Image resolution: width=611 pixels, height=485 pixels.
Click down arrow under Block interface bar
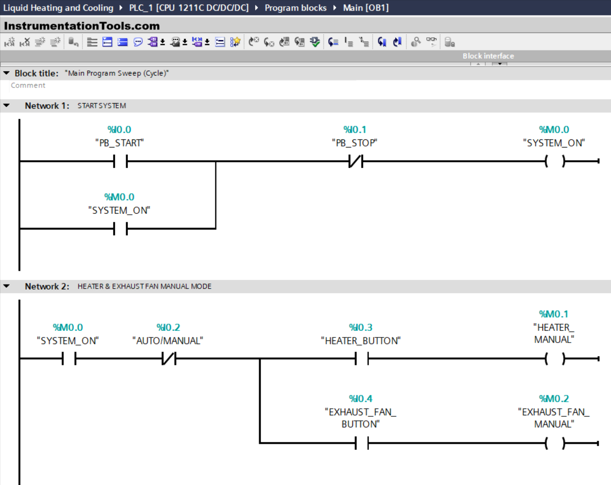tap(500, 64)
